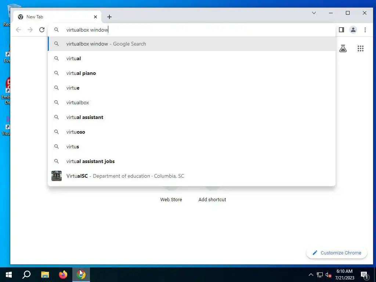Launch Firefox from the taskbar
Viewport: 376px width, 282px height.
click(63, 275)
